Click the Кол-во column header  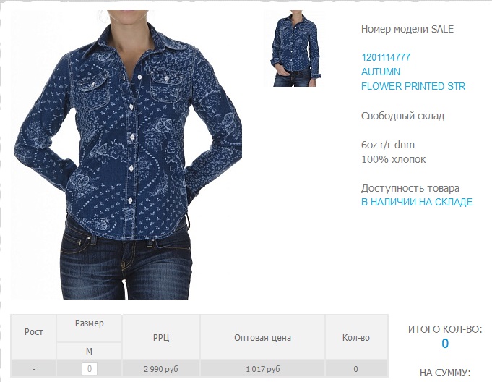(x=356, y=338)
